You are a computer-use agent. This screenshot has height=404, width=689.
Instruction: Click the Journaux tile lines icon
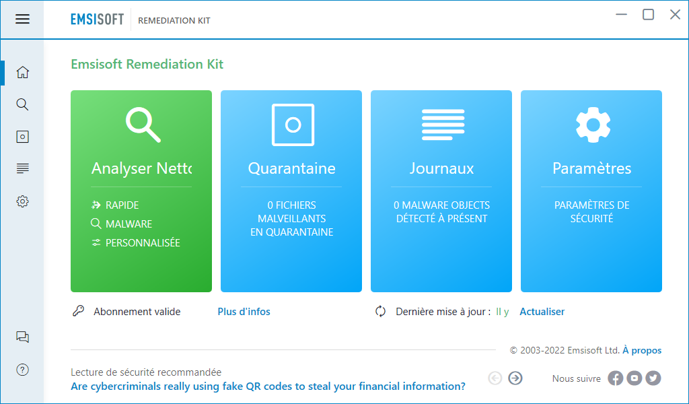443,125
